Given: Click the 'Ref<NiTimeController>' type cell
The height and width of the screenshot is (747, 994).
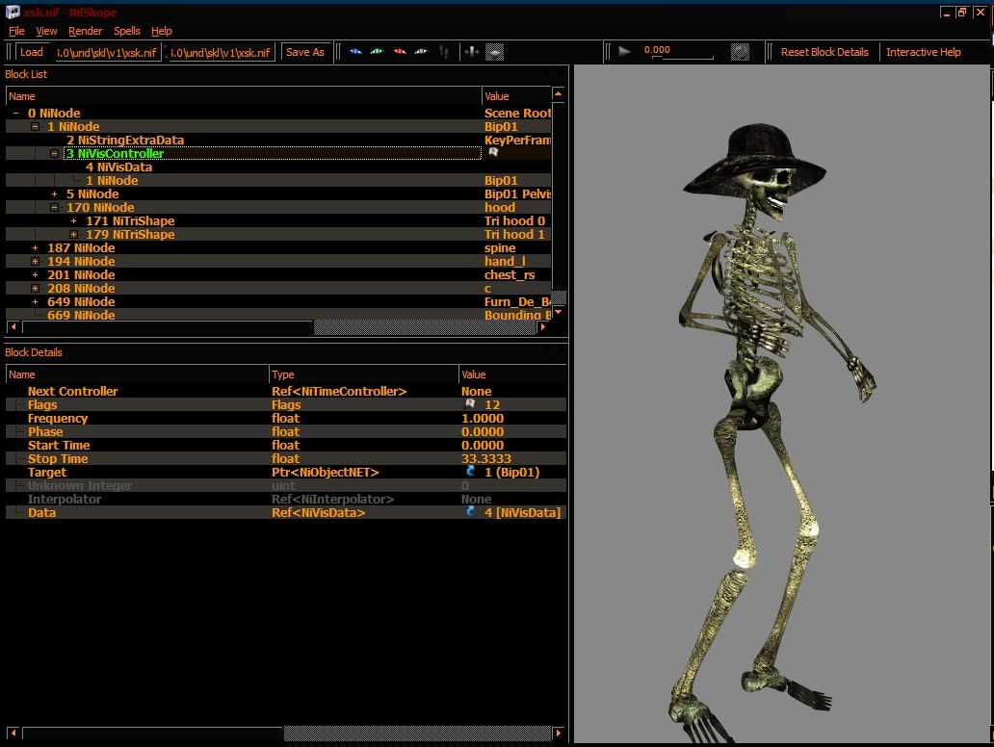Looking at the screenshot, I should (x=339, y=391).
